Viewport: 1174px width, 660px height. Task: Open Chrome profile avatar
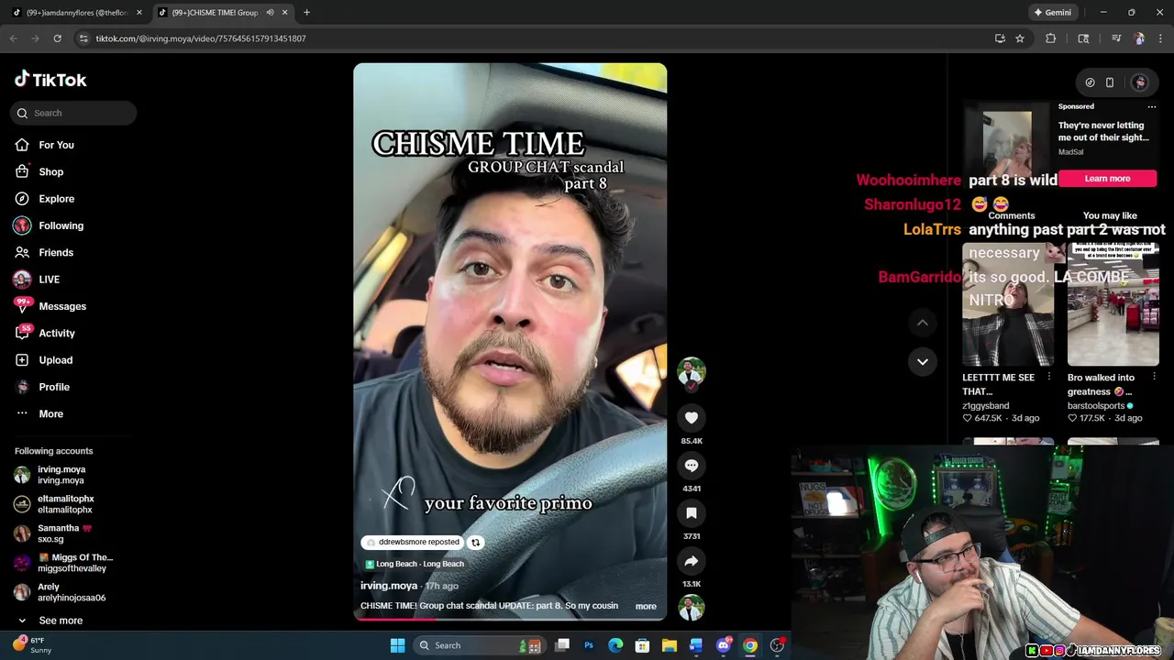1139,38
